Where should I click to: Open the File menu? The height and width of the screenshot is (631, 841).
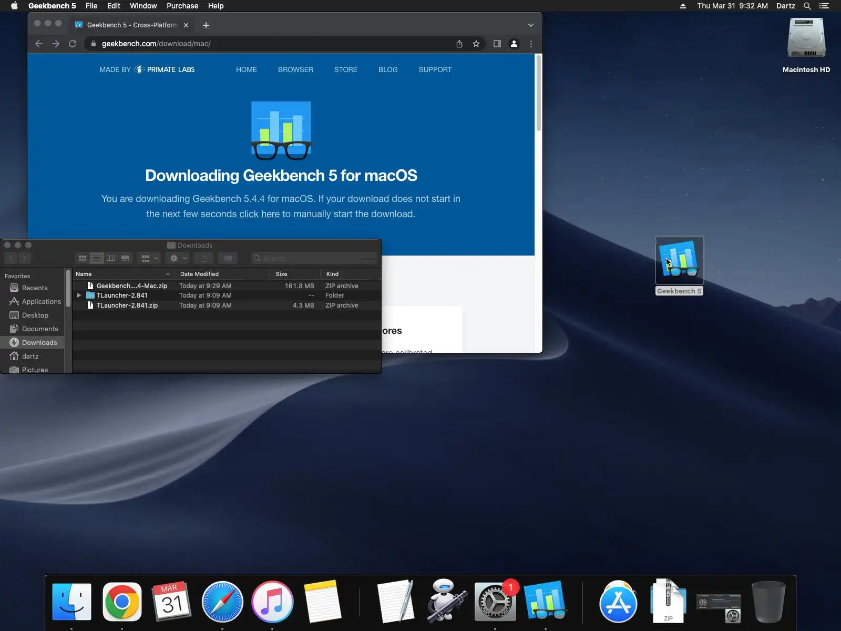(91, 6)
